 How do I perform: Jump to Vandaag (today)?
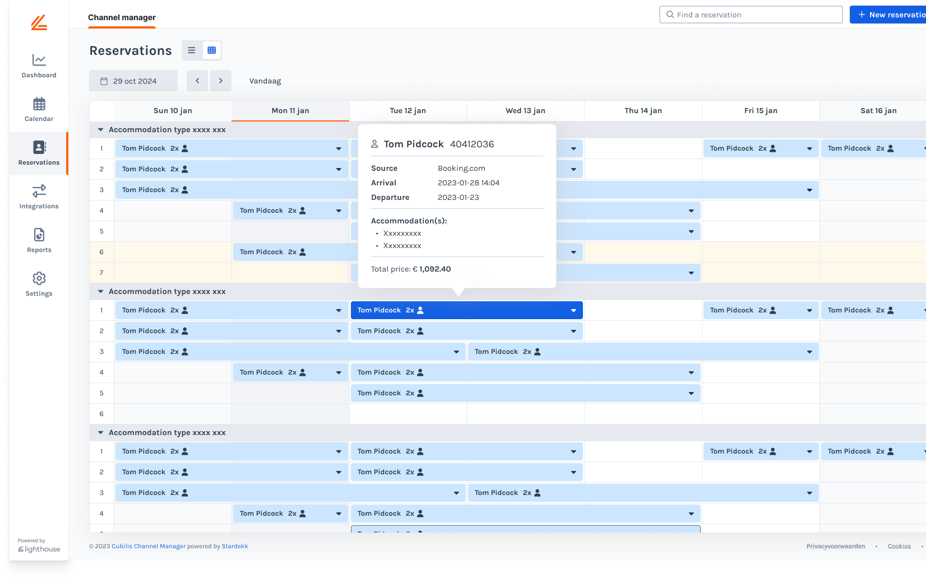(x=265, y=81)
